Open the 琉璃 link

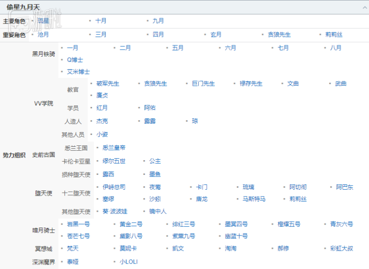pos(248,187)
